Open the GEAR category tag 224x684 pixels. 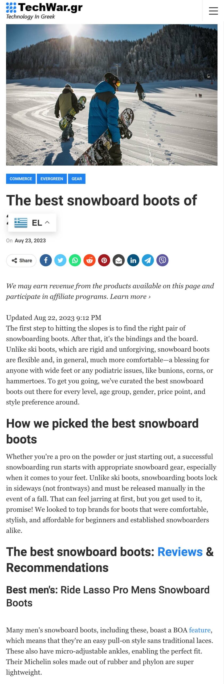coord(77,179)
